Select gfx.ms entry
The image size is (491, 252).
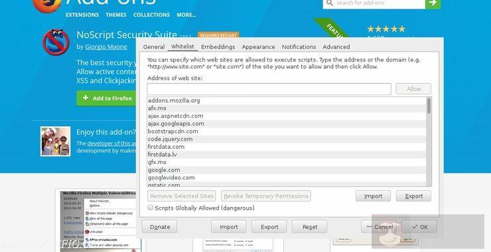tap(287, 162)
